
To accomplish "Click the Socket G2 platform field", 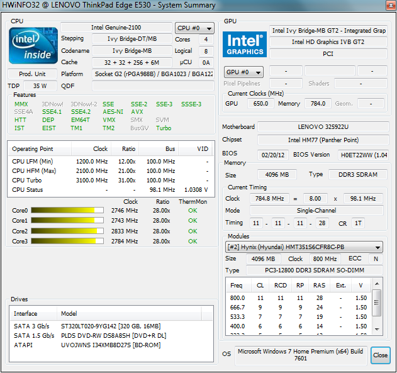I will (x=154, y=74).
